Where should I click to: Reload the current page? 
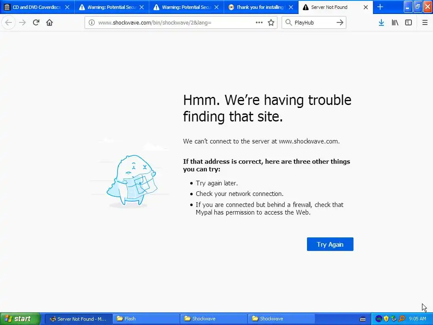click(36, 23)
